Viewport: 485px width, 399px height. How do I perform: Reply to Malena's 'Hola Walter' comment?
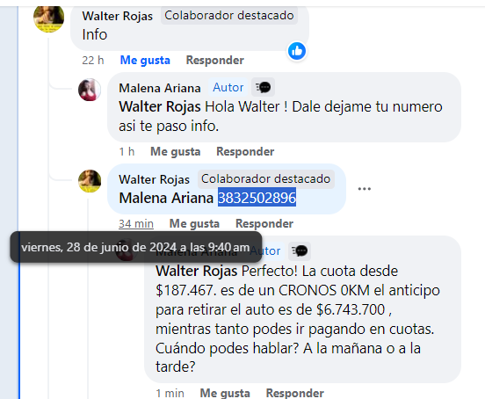[x=245, y=151]
